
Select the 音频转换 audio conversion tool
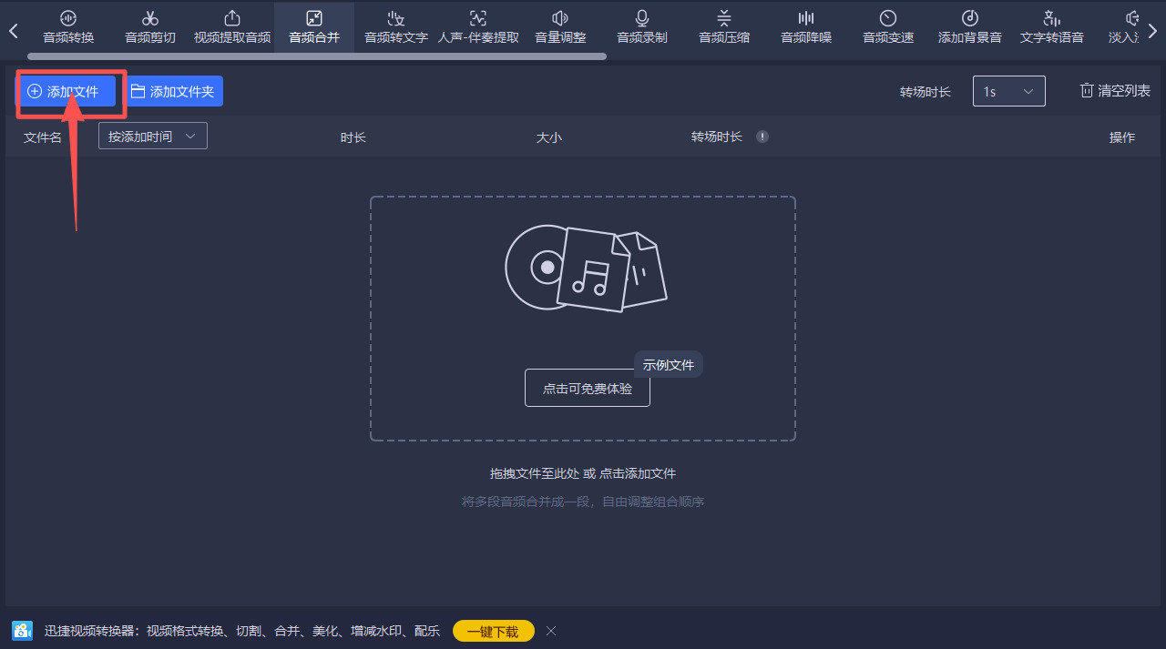tap(68, 25)
